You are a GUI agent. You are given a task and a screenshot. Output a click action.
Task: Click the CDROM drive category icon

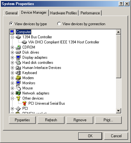click(x=18, y=47)
